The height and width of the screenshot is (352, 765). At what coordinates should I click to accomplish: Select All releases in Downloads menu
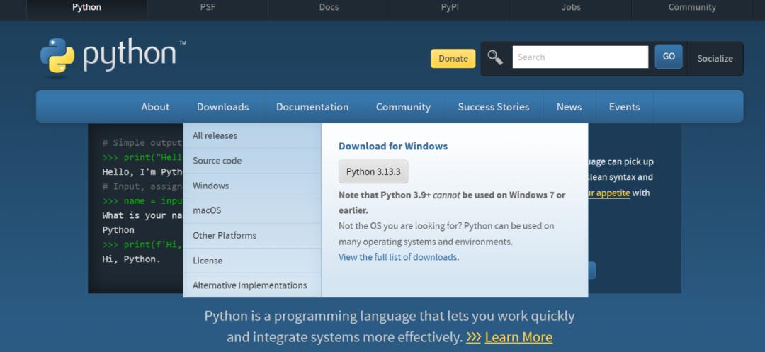(x=252, y=135)
